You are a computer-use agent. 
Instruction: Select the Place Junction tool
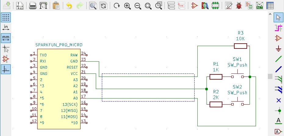(x=278, y=110)
